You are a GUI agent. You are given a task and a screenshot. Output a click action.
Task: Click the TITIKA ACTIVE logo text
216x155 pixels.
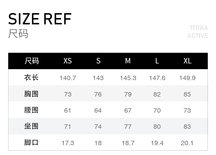(x=198, y=32)
